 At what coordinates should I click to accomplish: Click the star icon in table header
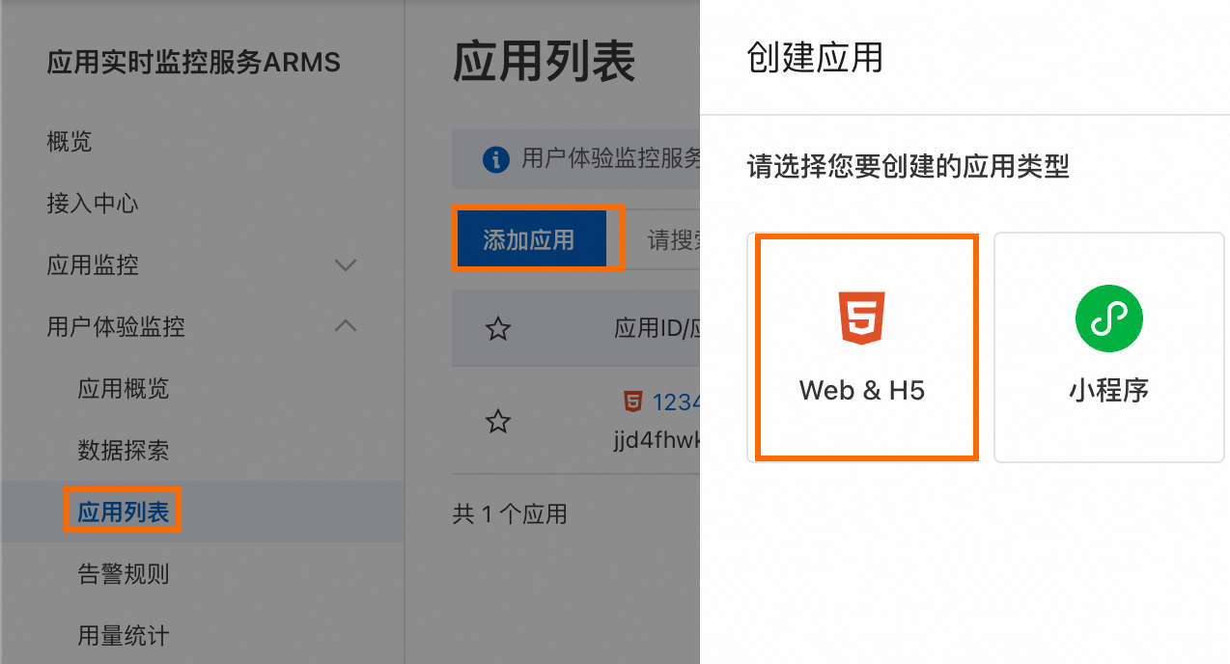497,329
